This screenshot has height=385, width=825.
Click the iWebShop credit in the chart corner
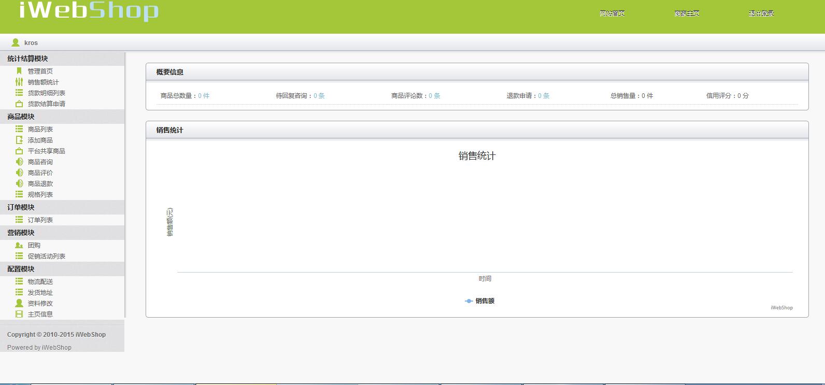pyautogui.click(x=781, y=308)
